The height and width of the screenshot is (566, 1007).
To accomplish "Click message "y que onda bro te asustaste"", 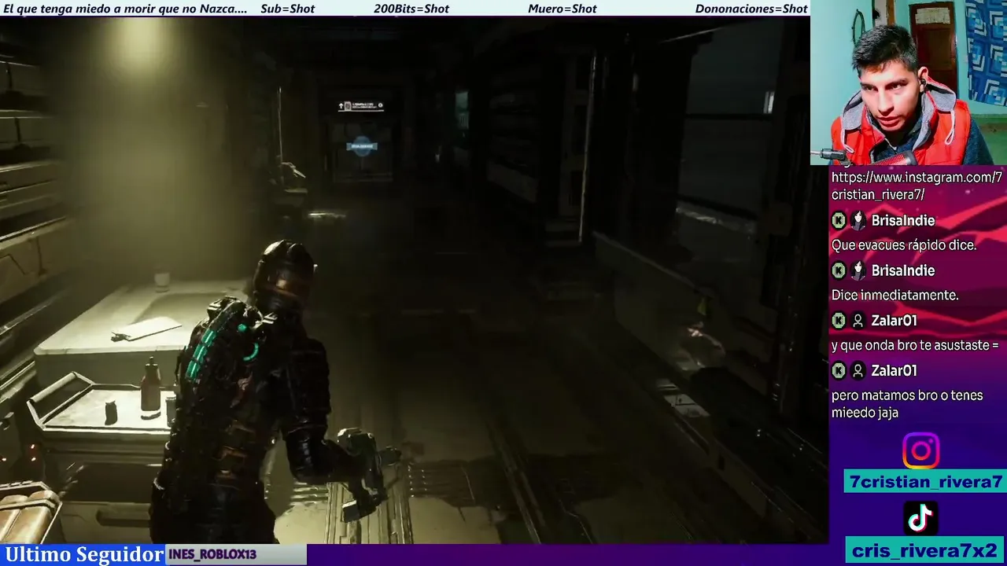I will pyautogui.click(x=914, y=345).
